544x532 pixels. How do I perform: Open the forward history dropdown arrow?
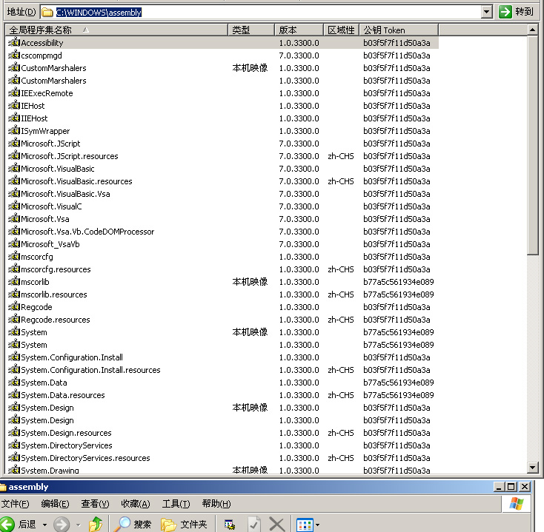(79, 525)
